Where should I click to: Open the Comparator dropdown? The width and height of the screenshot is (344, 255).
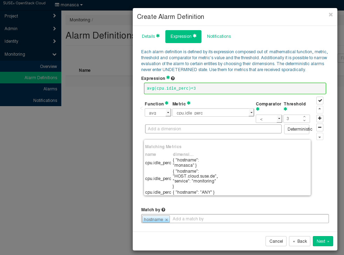point(279,119)
